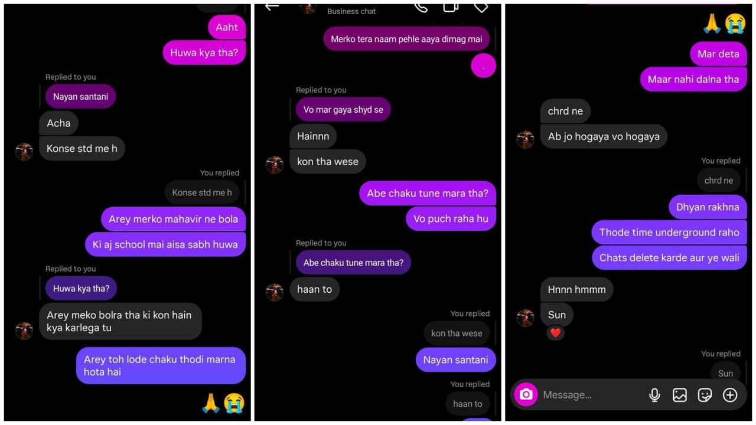Open sender avatar beside 'Ab jo hogaya vo hogaya'

click(x=525, y=139)
